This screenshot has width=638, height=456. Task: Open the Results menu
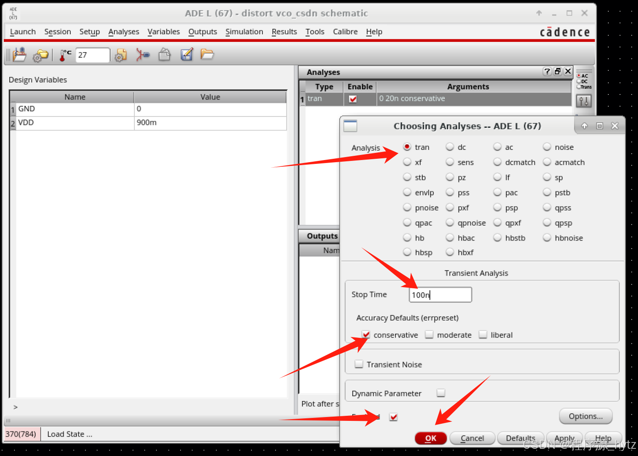[x=284, y=32]
